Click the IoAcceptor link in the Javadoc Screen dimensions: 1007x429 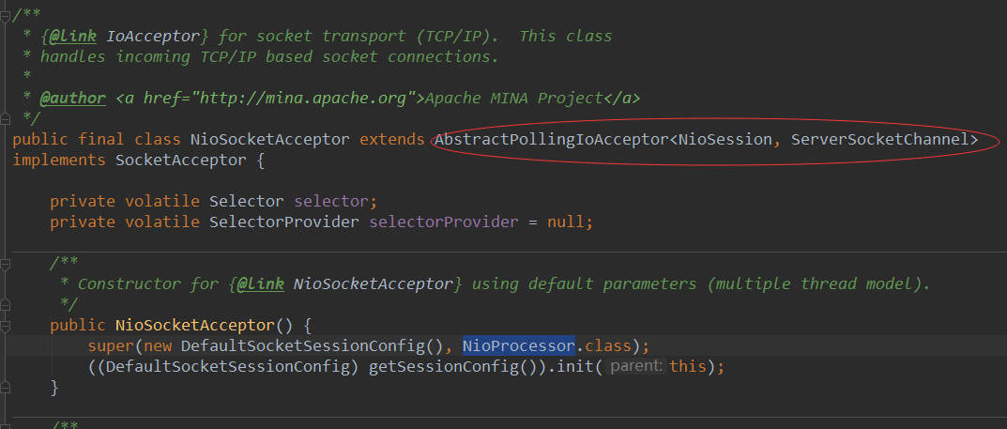coord(157,36)
